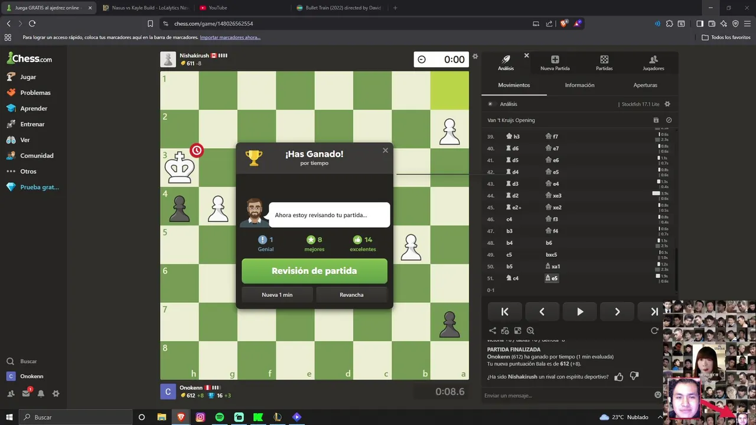This screenshot has width=756, height=425.
Task: Click the refresh icon under move controls
Action: click(x=654, y=331)
